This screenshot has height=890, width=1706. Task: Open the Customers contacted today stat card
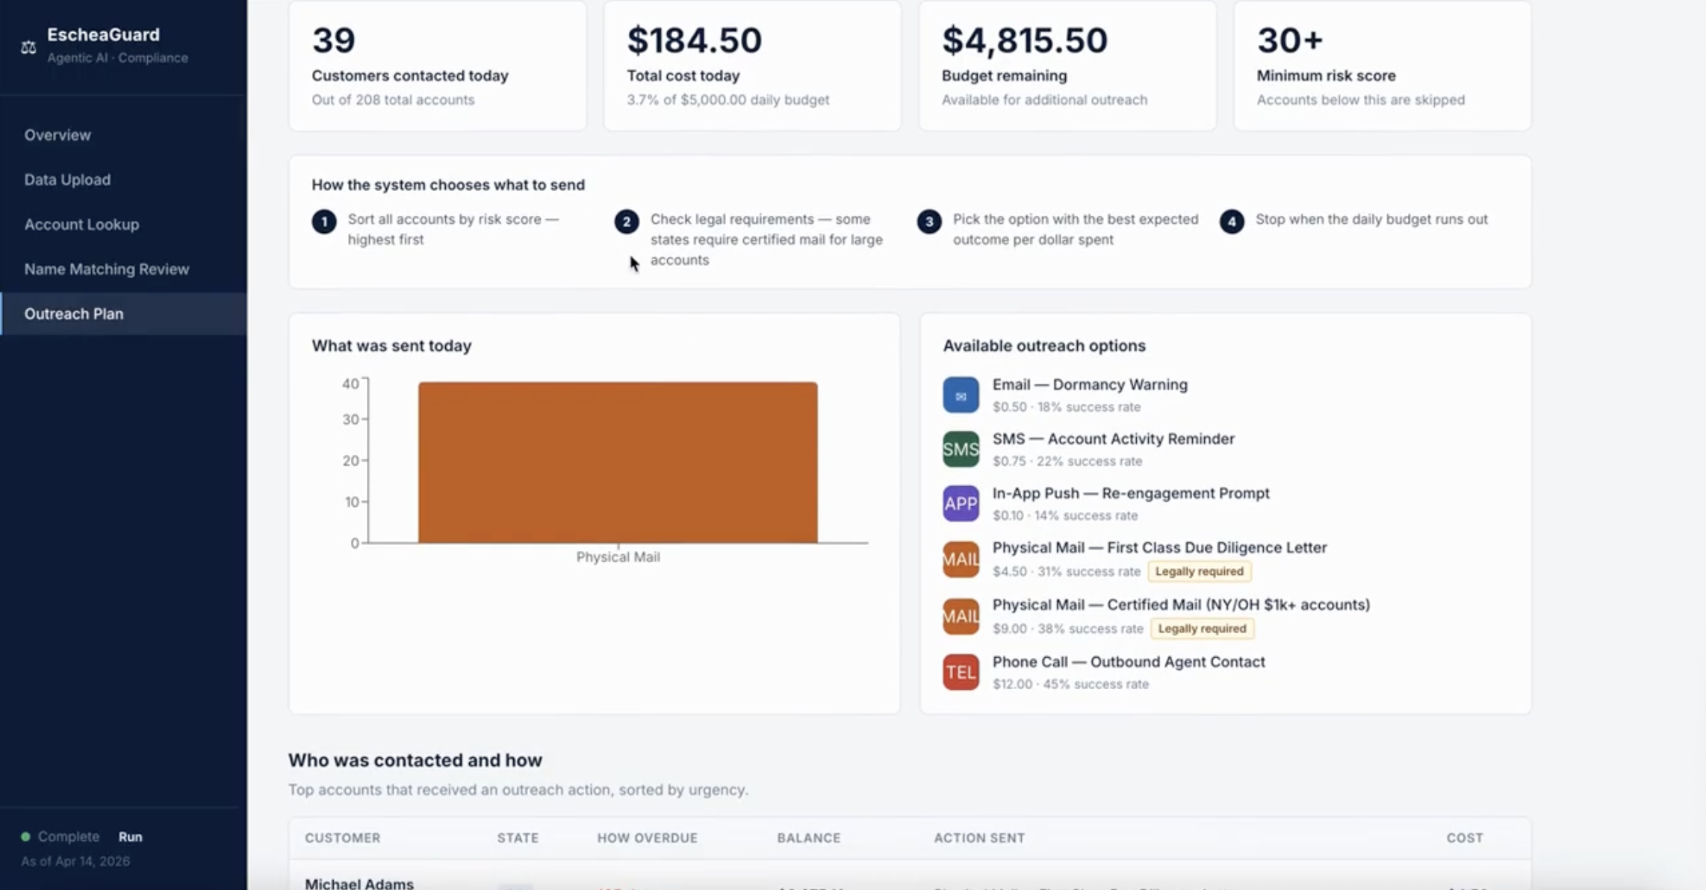(x=438, y=66)
